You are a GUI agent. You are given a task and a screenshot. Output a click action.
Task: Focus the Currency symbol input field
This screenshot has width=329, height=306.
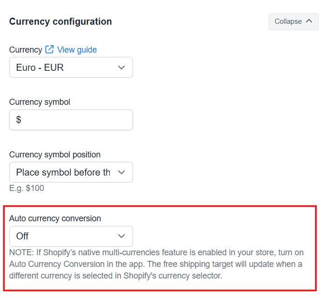pos(71,120)
